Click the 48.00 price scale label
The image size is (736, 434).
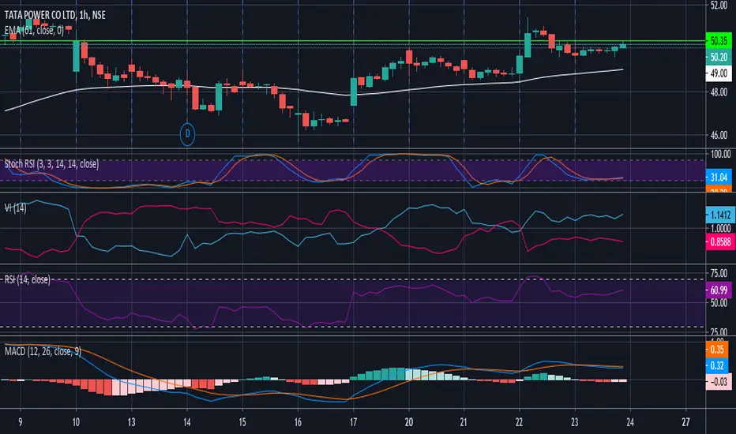pos(719,92)
